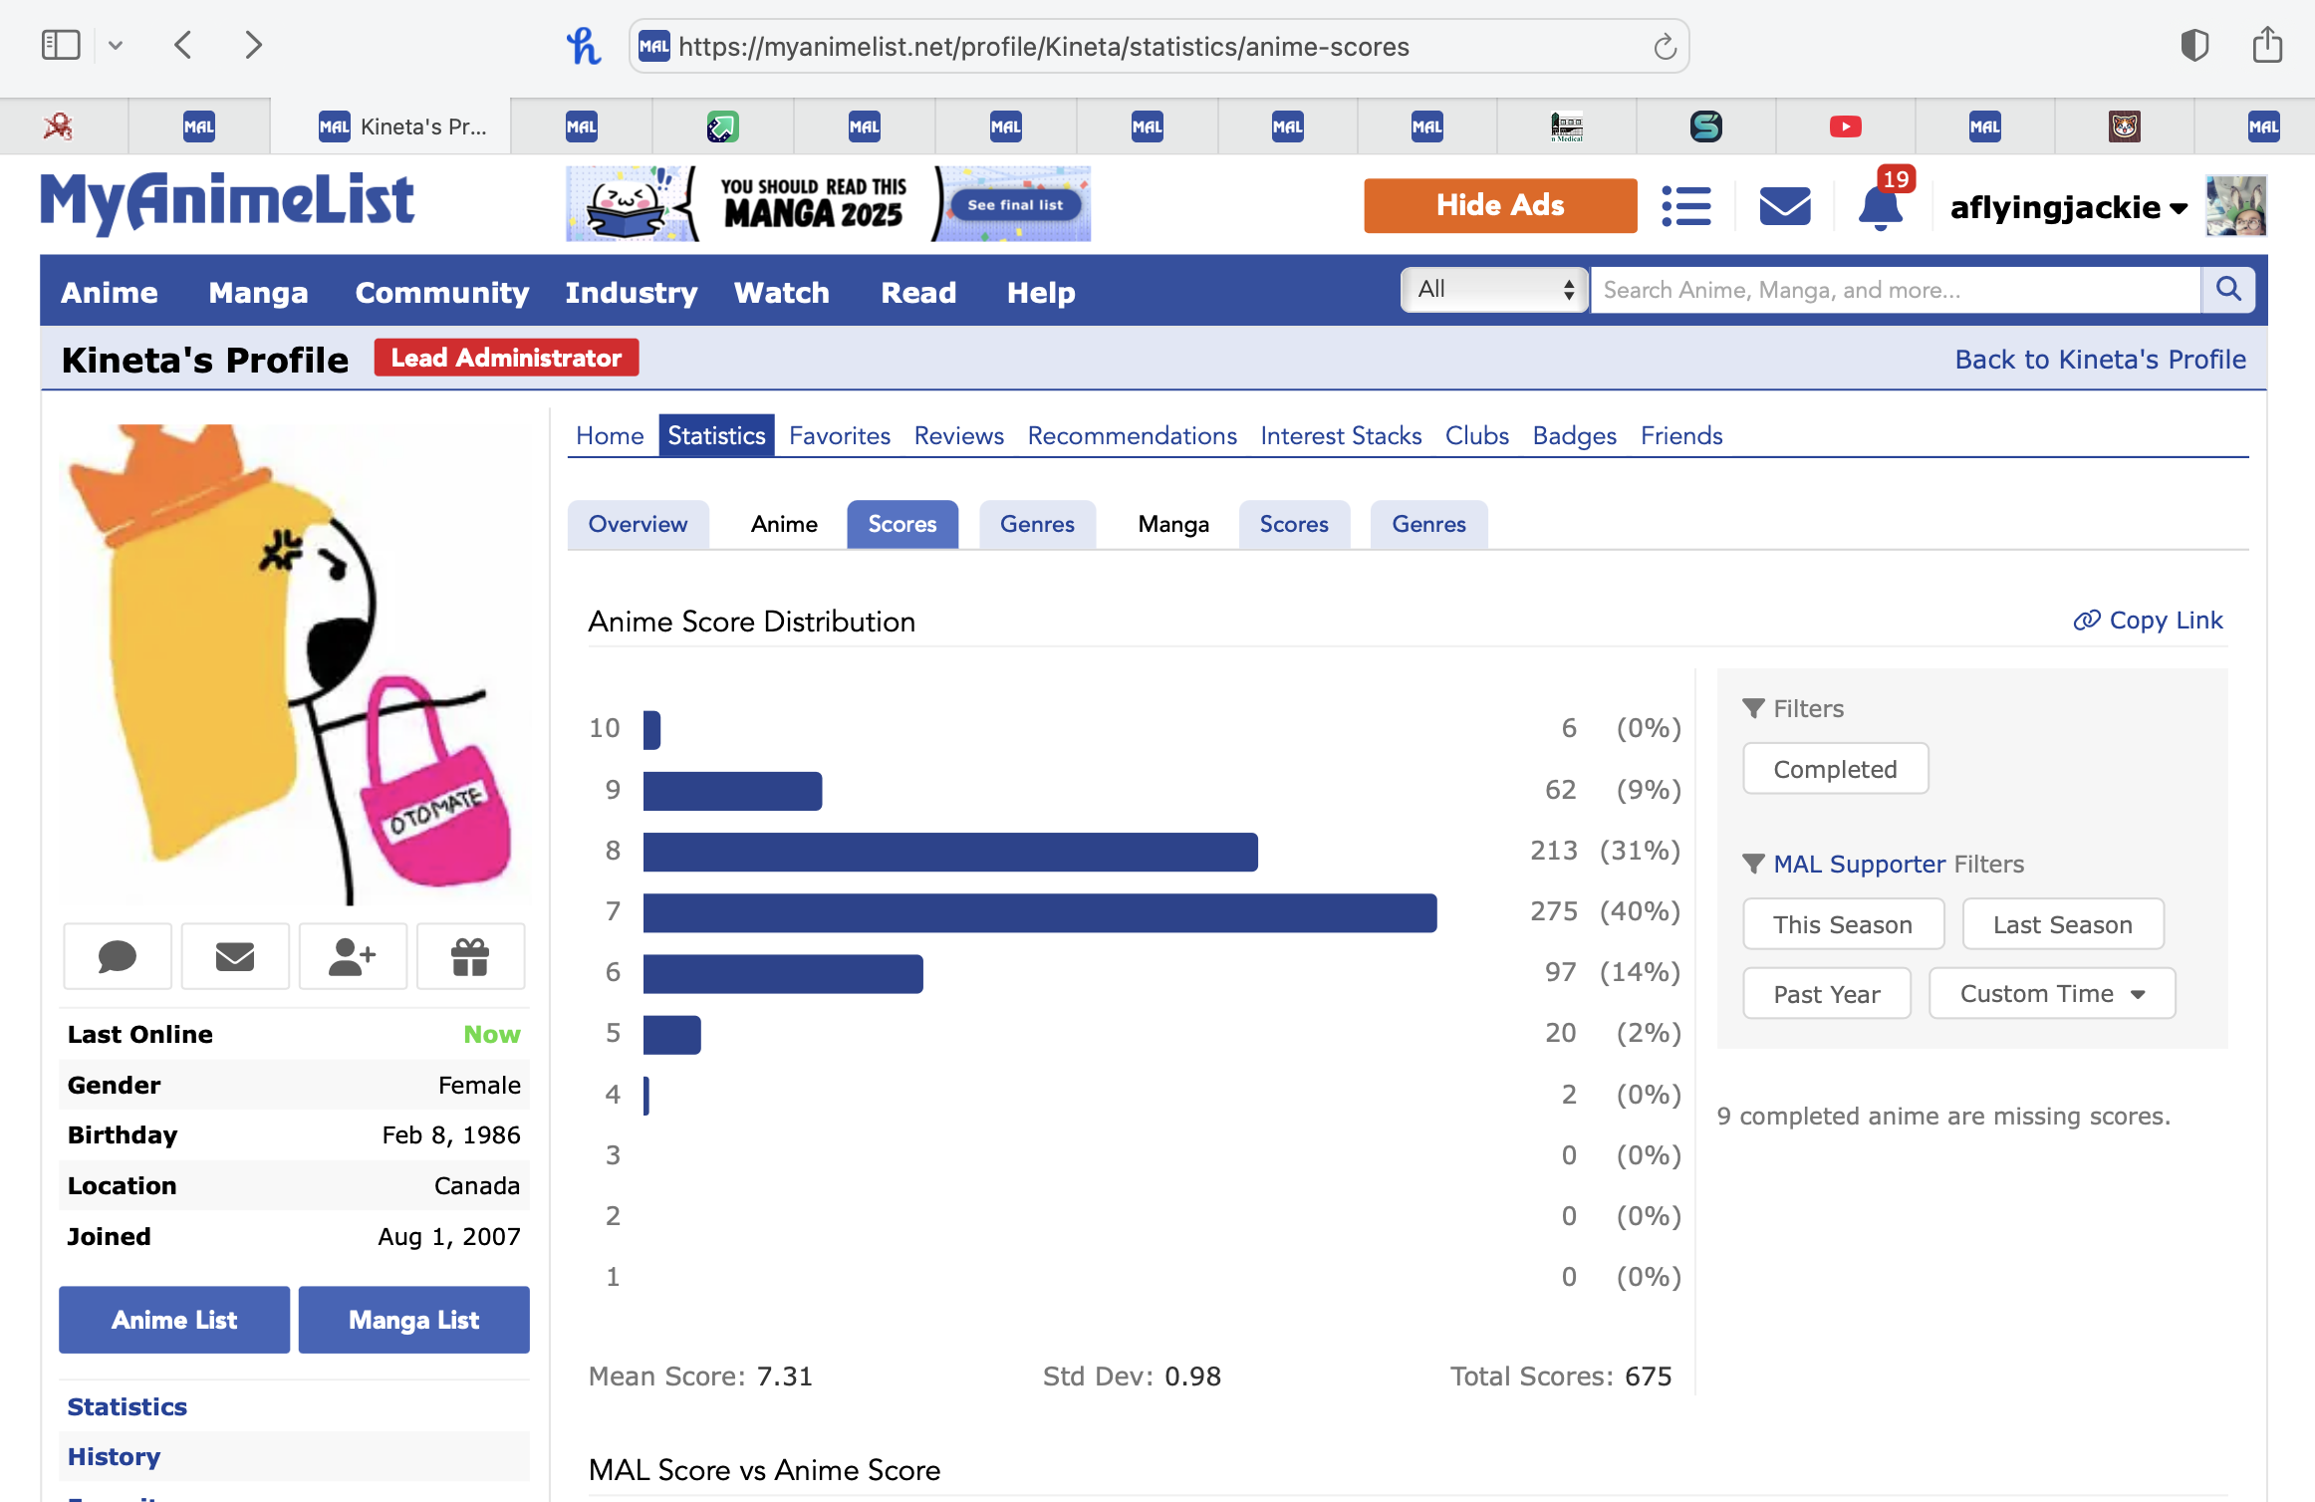The width and height of the screenshot is (2315, 1502).
Task: Click the comment bubble icon under avatar
Action: pyautogui.click(x=118, y=956)
